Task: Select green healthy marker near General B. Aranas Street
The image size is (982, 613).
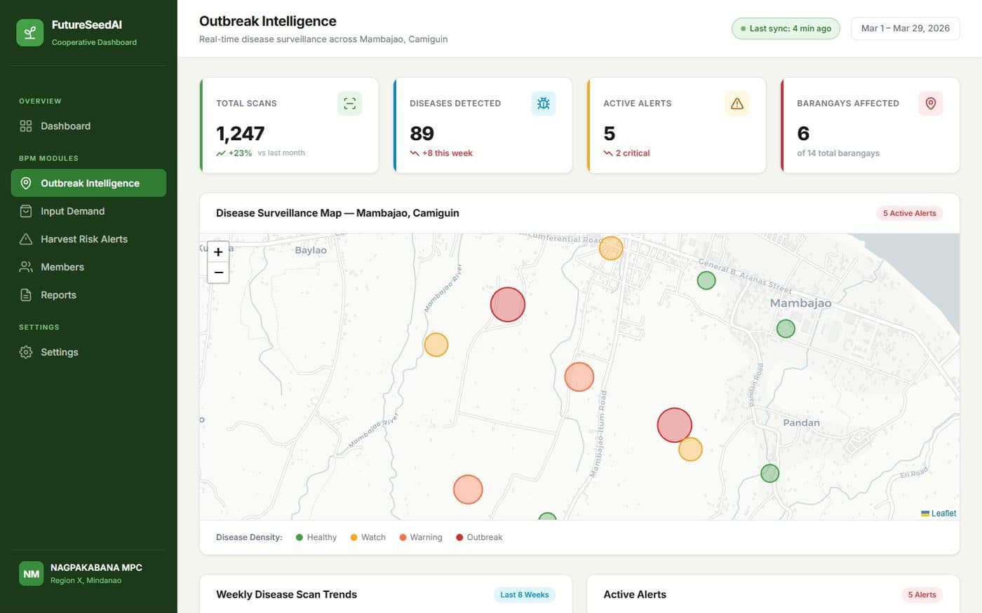Action: tap(706, 280)
